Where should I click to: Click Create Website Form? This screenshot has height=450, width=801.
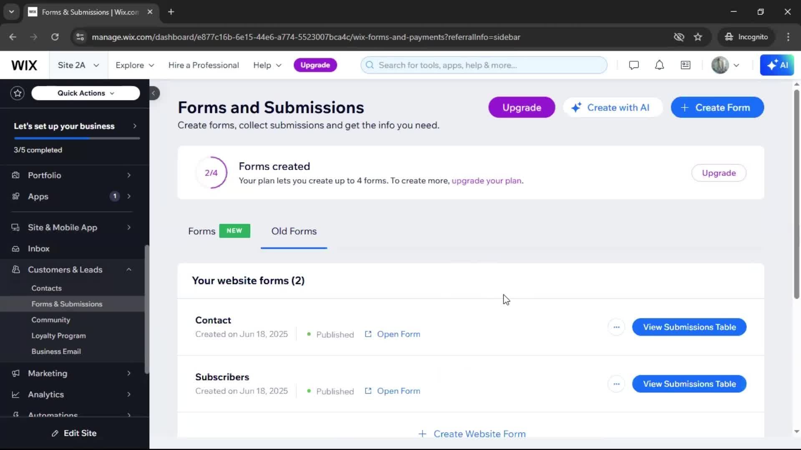(x=472, y=434)
